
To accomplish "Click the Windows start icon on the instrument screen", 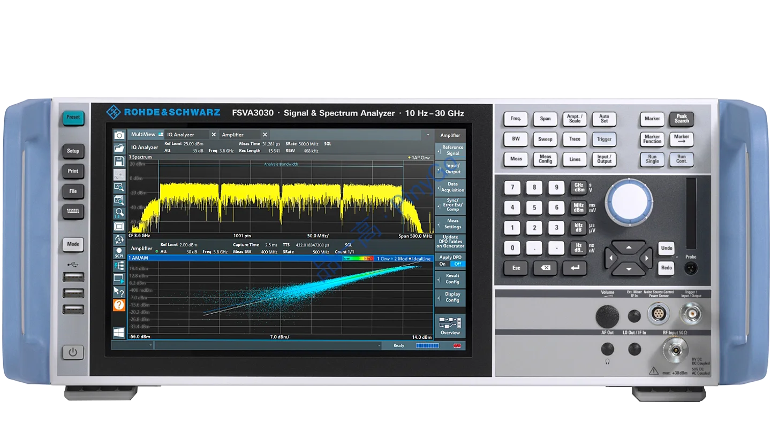I will tap(119, 333).
